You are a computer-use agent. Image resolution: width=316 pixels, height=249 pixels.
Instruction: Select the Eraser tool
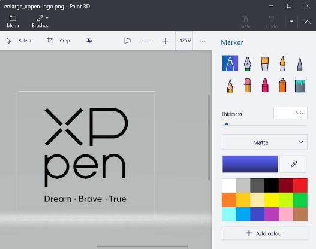(248, 85)
